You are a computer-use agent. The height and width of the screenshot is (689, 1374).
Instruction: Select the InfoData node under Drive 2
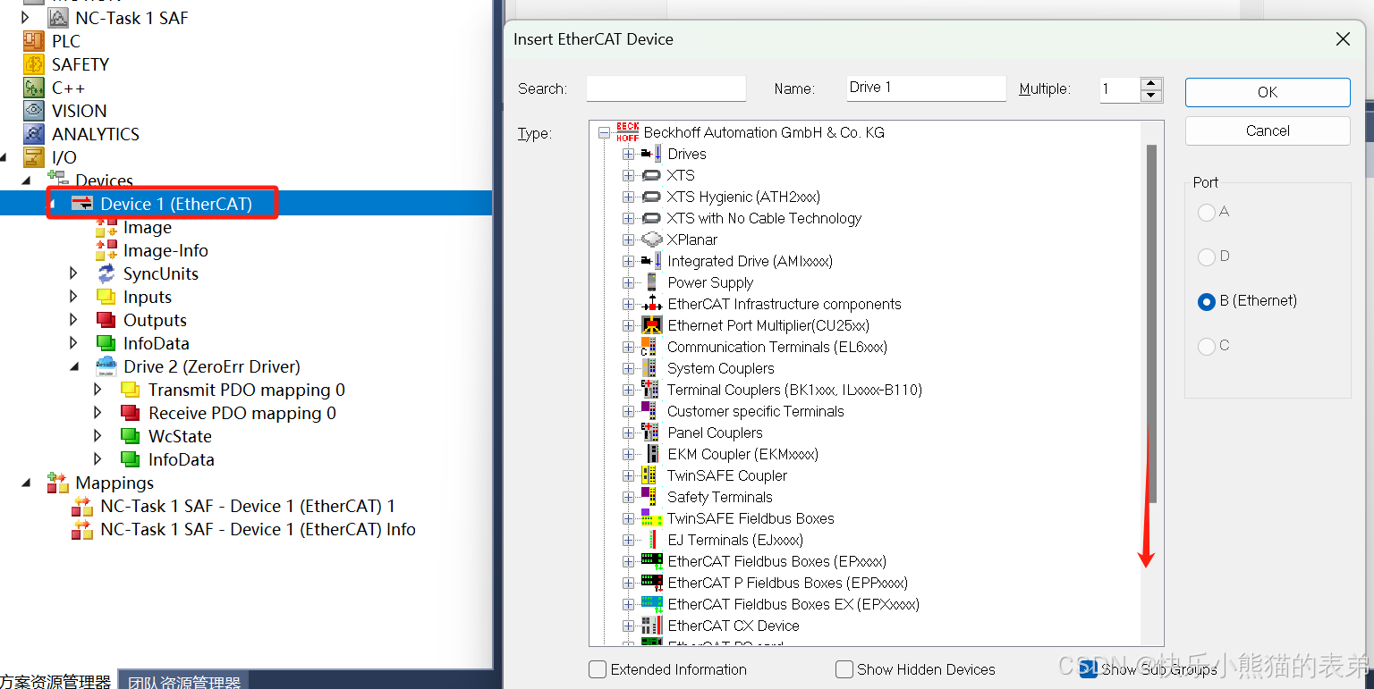(181, 459)
